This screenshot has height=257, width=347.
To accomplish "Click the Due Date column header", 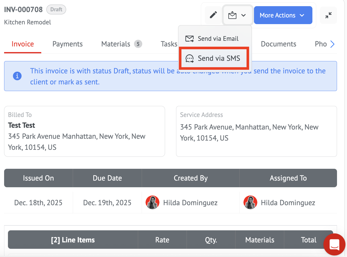I will click(x=107, y=178).
